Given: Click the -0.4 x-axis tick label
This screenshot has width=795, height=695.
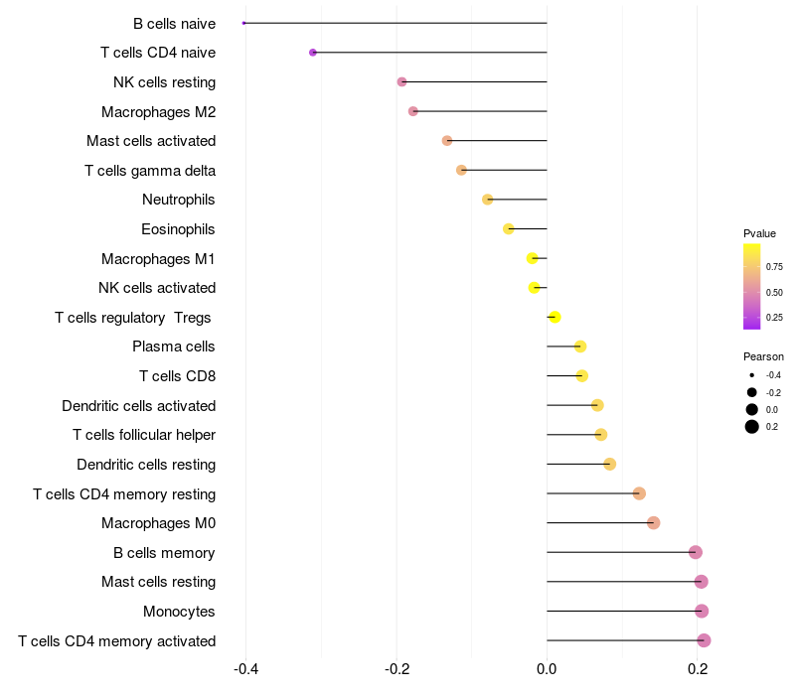Looking at the screenshot, I should click(x=245, y=669).
